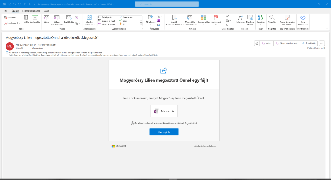
Task: Click the blue Megnyitás button
Action: tap(164, 132)
